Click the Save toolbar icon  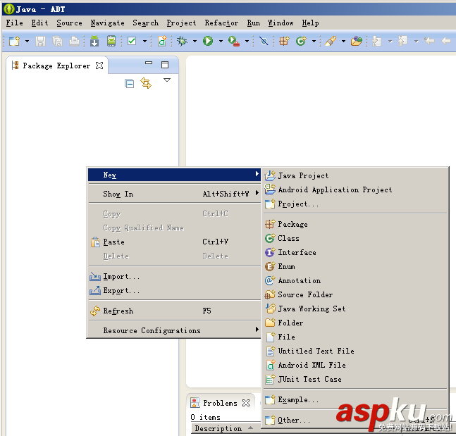40,42
